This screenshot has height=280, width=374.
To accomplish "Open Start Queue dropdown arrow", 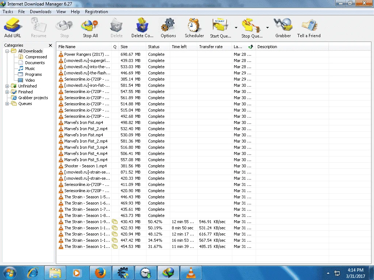I will [x=236, y=28].
